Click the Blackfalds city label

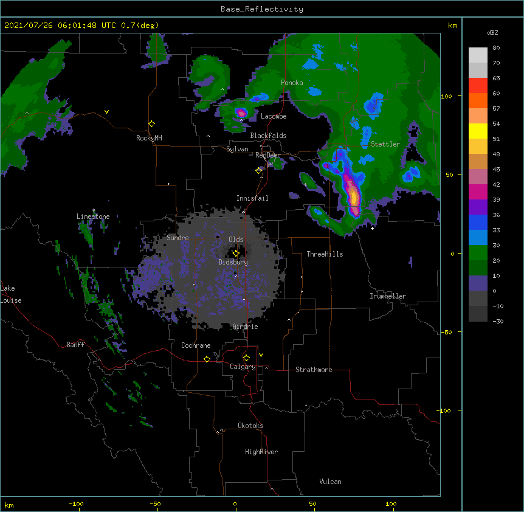(268, 136)
